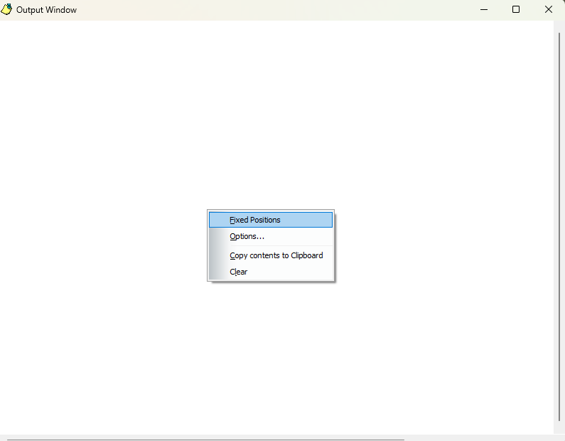Close the Output Window
565x441 pixels.
pos(548,9)
